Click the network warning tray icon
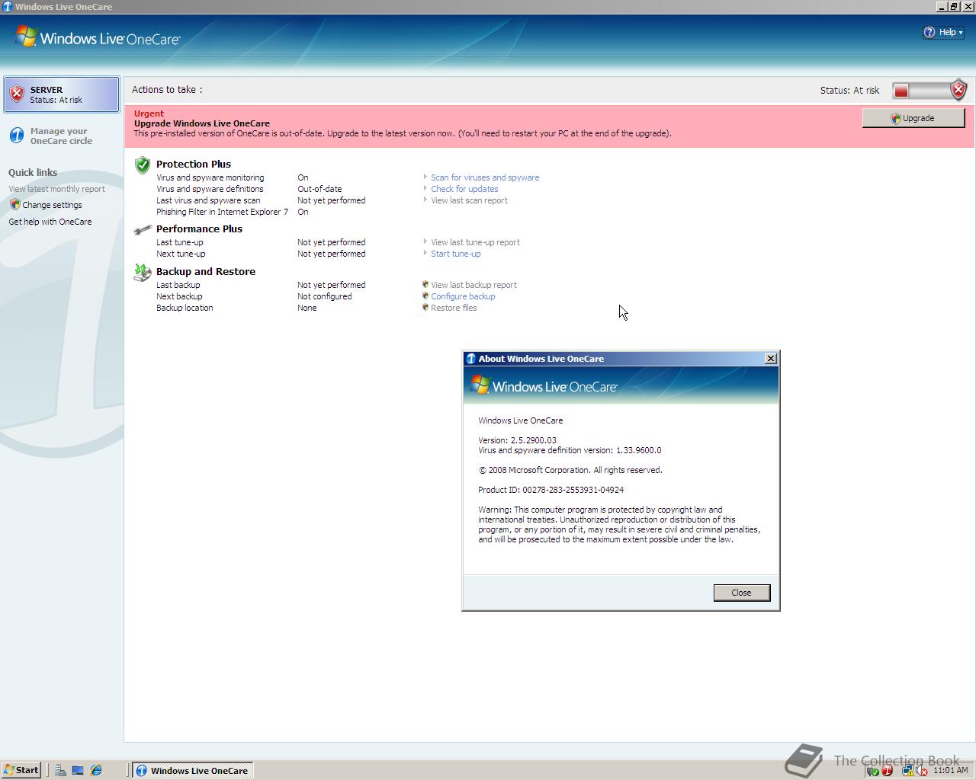The height and width of the screenshot is (780, 976). pyautogui.click(x=908, y=771)
